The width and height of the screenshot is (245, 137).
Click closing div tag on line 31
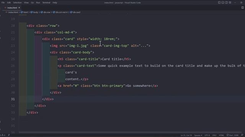tap(48, 99)
